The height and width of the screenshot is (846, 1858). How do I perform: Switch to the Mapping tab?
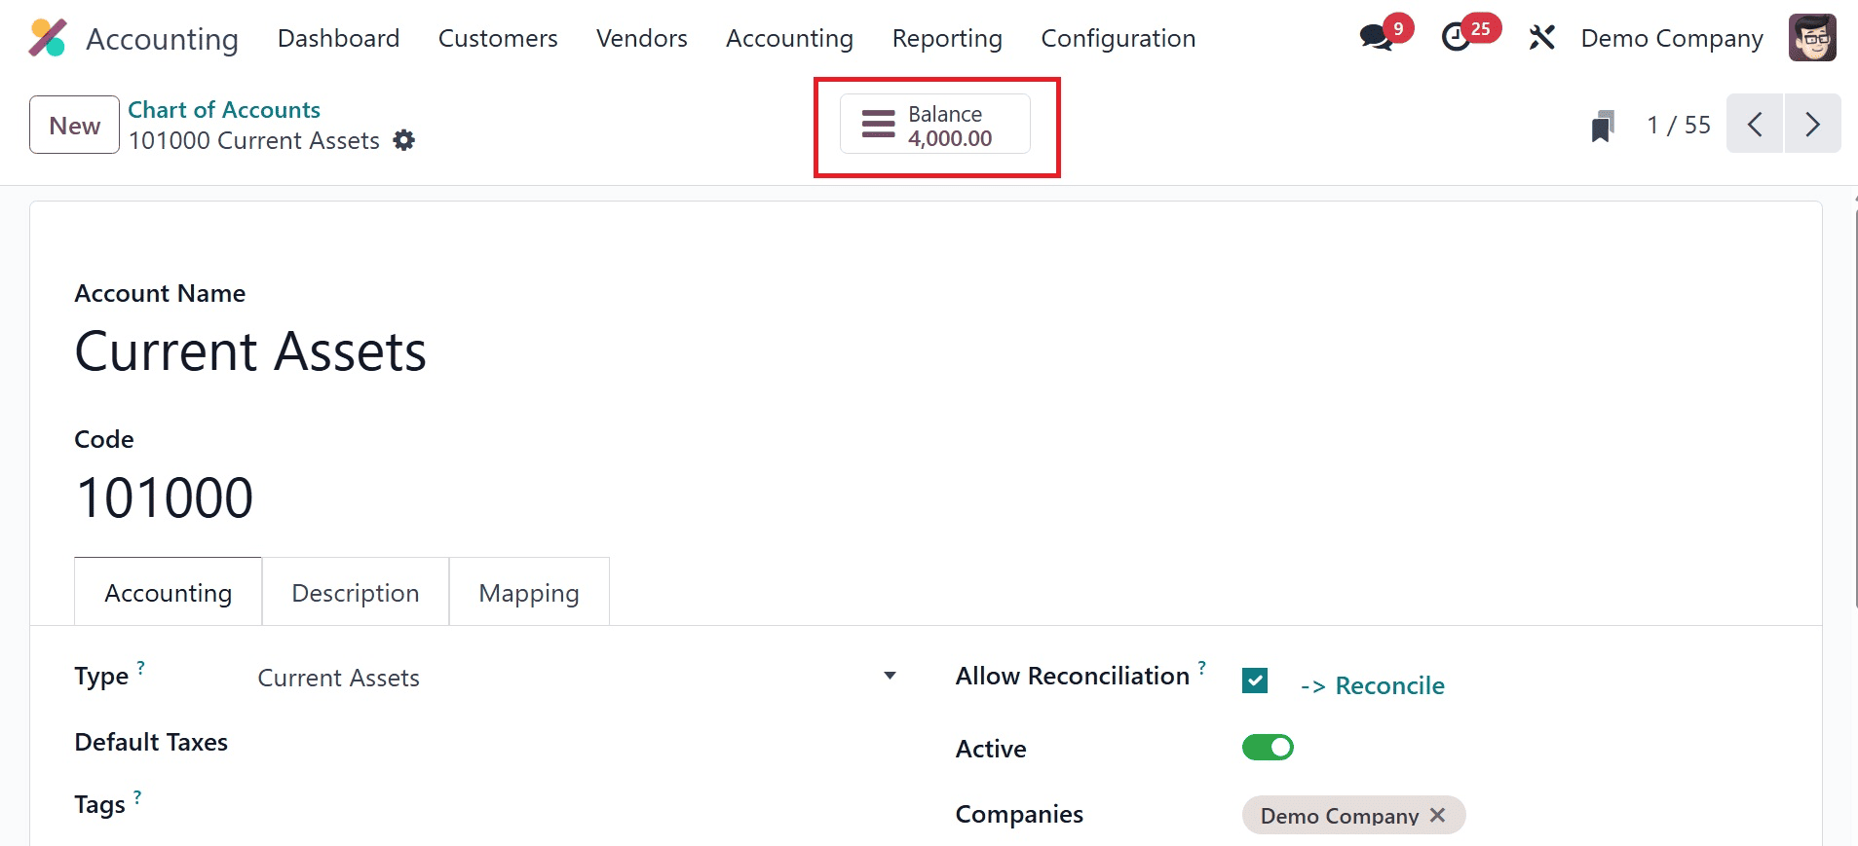coord(529,592)
